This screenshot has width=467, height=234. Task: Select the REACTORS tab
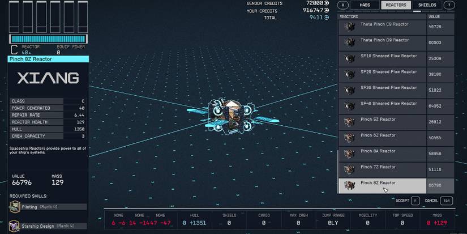click(x=396, y=5)
